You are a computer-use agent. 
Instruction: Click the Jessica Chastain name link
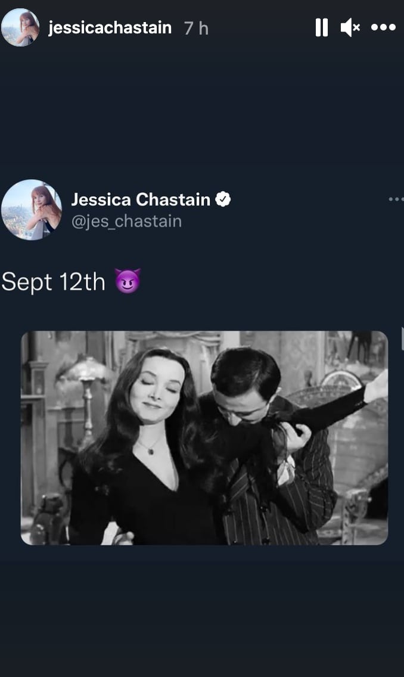142,200
